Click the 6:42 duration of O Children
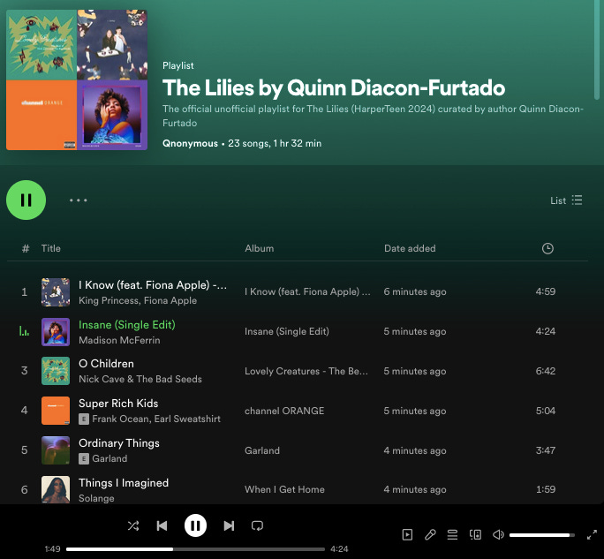Image resolution: width=604 pixels, height=559 pixels. (546, 371)
